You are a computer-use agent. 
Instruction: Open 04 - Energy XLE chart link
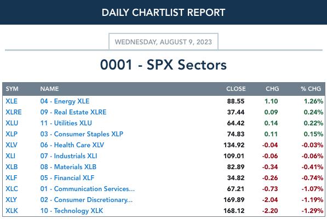[x=65, y=101]
